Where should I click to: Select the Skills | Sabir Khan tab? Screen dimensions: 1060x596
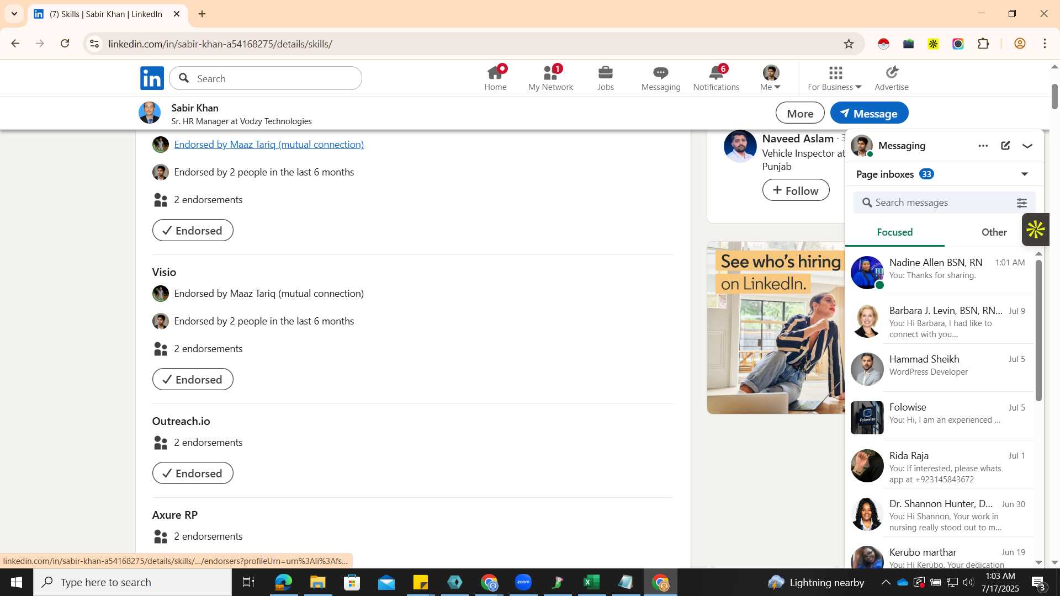point(107,14)
